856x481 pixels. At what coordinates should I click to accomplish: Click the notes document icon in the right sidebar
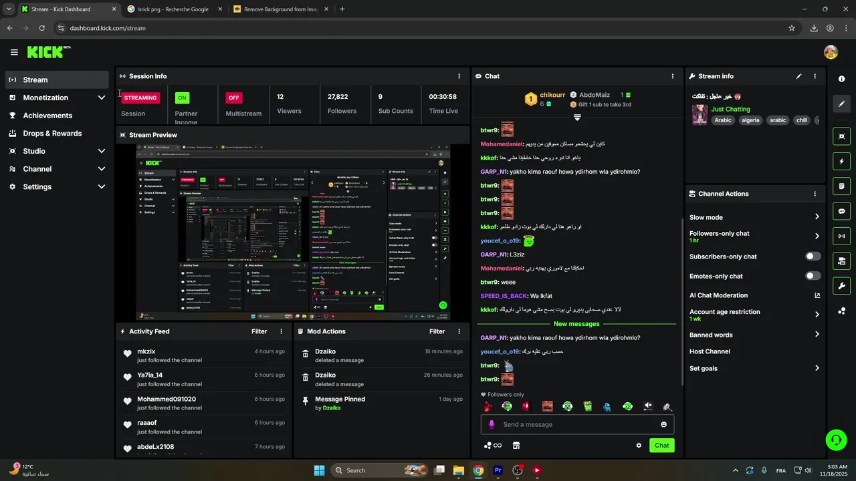point(841,186)
